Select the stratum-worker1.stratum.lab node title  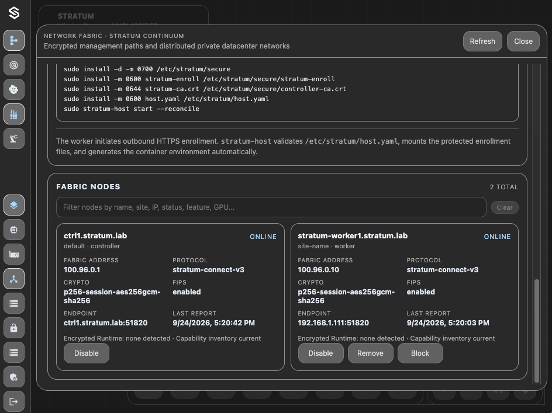click(x=353, y=235)
